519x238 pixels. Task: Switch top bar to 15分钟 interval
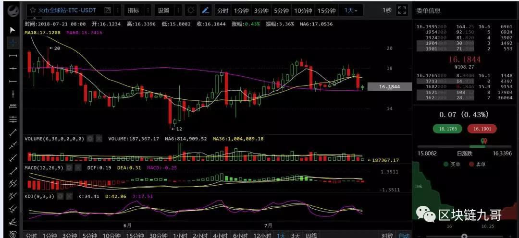[x=327, y=11]
